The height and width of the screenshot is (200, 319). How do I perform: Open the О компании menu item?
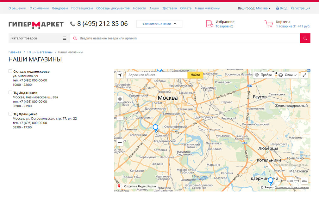tap(39, 8)
